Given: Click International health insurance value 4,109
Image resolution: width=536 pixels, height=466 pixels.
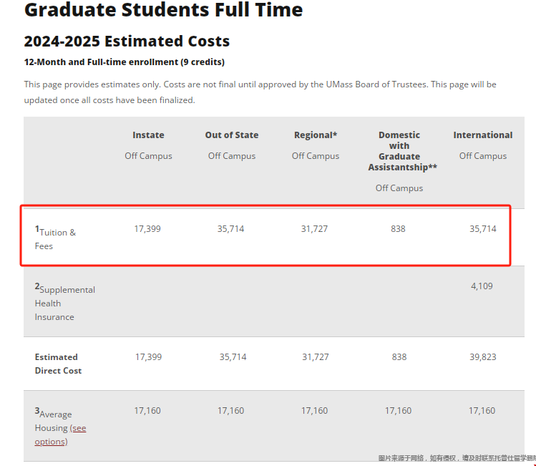Looking at the screenshot, I should pos(482,286).
